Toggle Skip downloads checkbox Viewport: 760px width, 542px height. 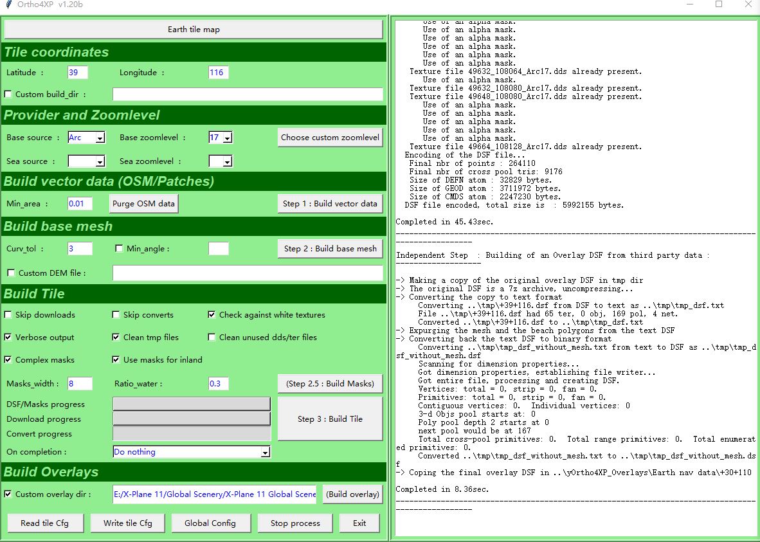pyautogui.click(x=8, y=314)
